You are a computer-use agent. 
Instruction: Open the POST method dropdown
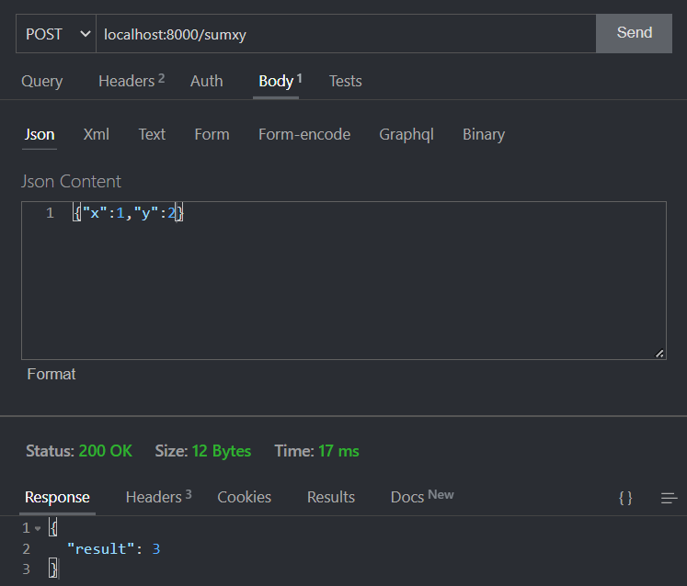pyautogui.click(x=56, y=34)
